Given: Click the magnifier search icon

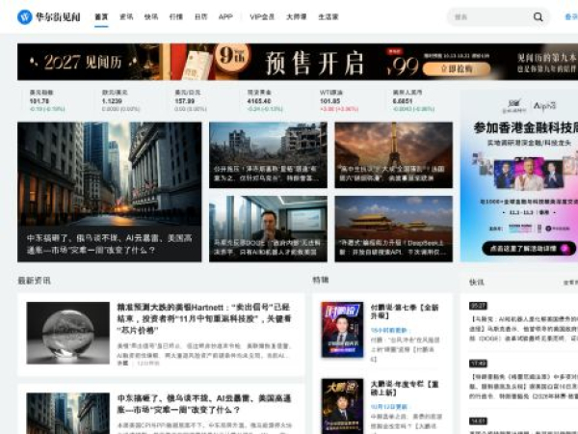Looking at the screenshot, I should point(539,17).
